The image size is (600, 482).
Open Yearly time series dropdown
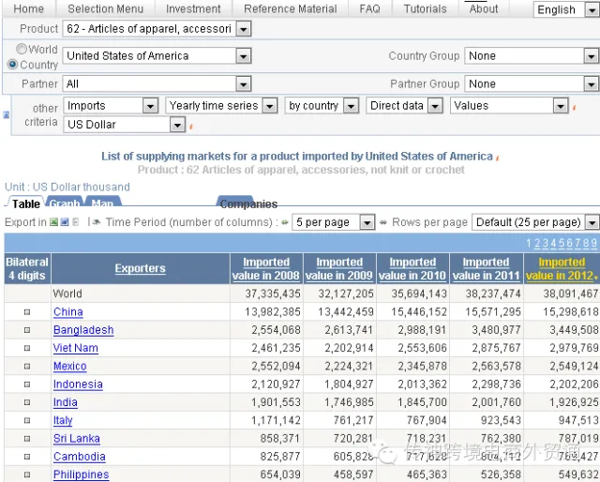[221, 106]
